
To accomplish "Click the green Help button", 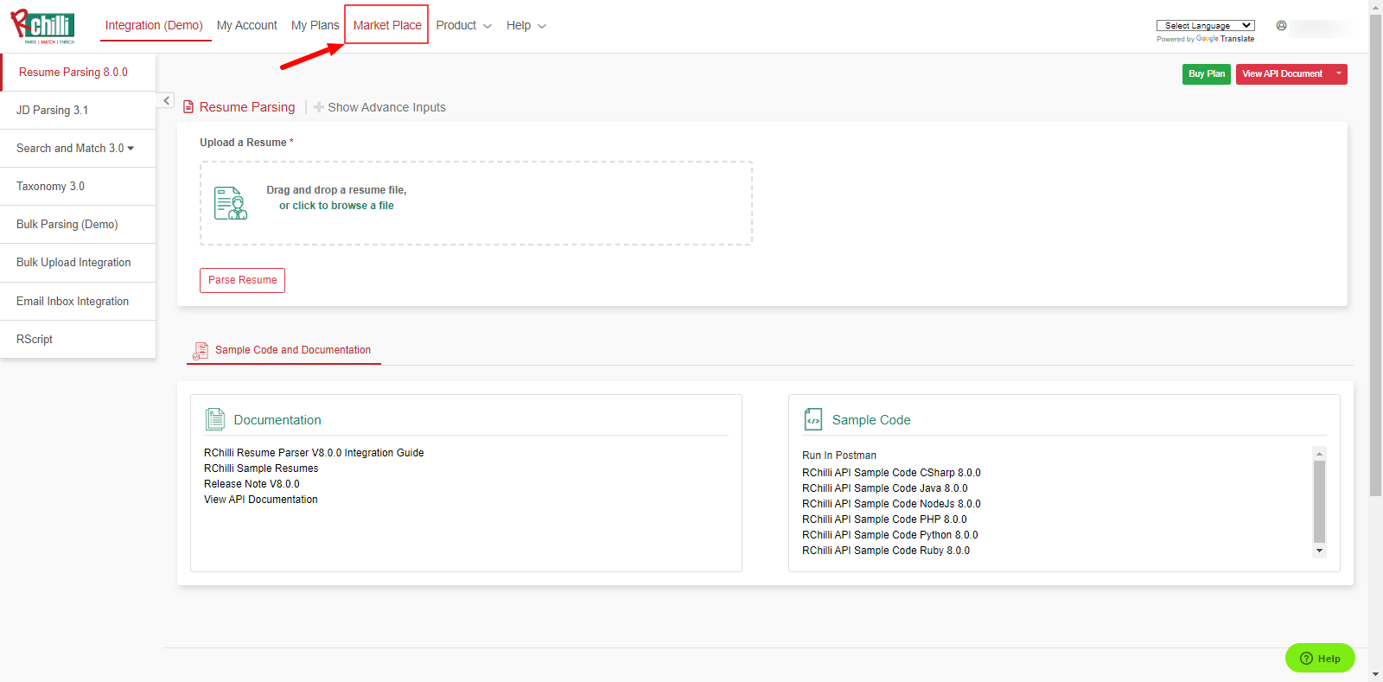I will click(1320, 658).
